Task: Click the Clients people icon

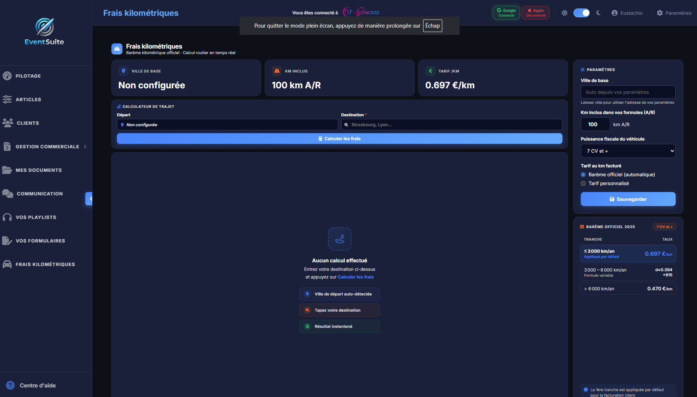Action: tap(8, 123)
